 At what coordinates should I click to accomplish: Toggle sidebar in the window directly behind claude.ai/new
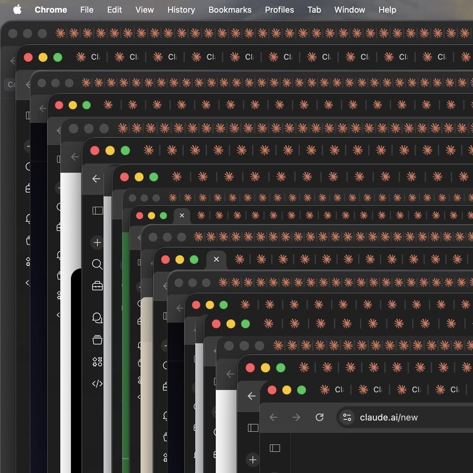coord(253,428)
